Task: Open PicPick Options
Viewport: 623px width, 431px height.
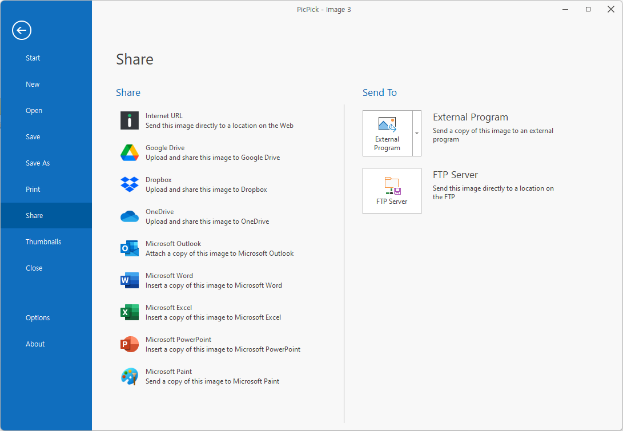Action: coord(37,317)
